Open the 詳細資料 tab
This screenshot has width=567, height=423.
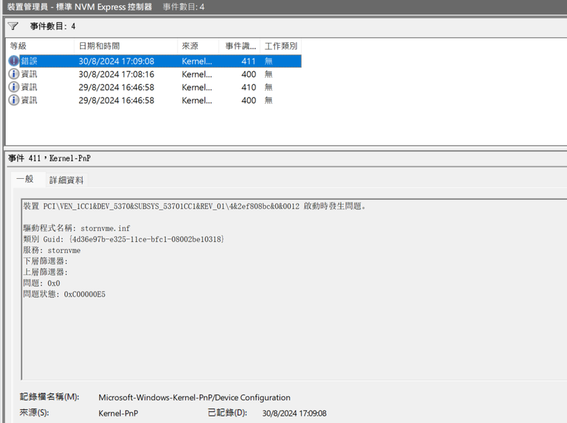coord(66,180)
